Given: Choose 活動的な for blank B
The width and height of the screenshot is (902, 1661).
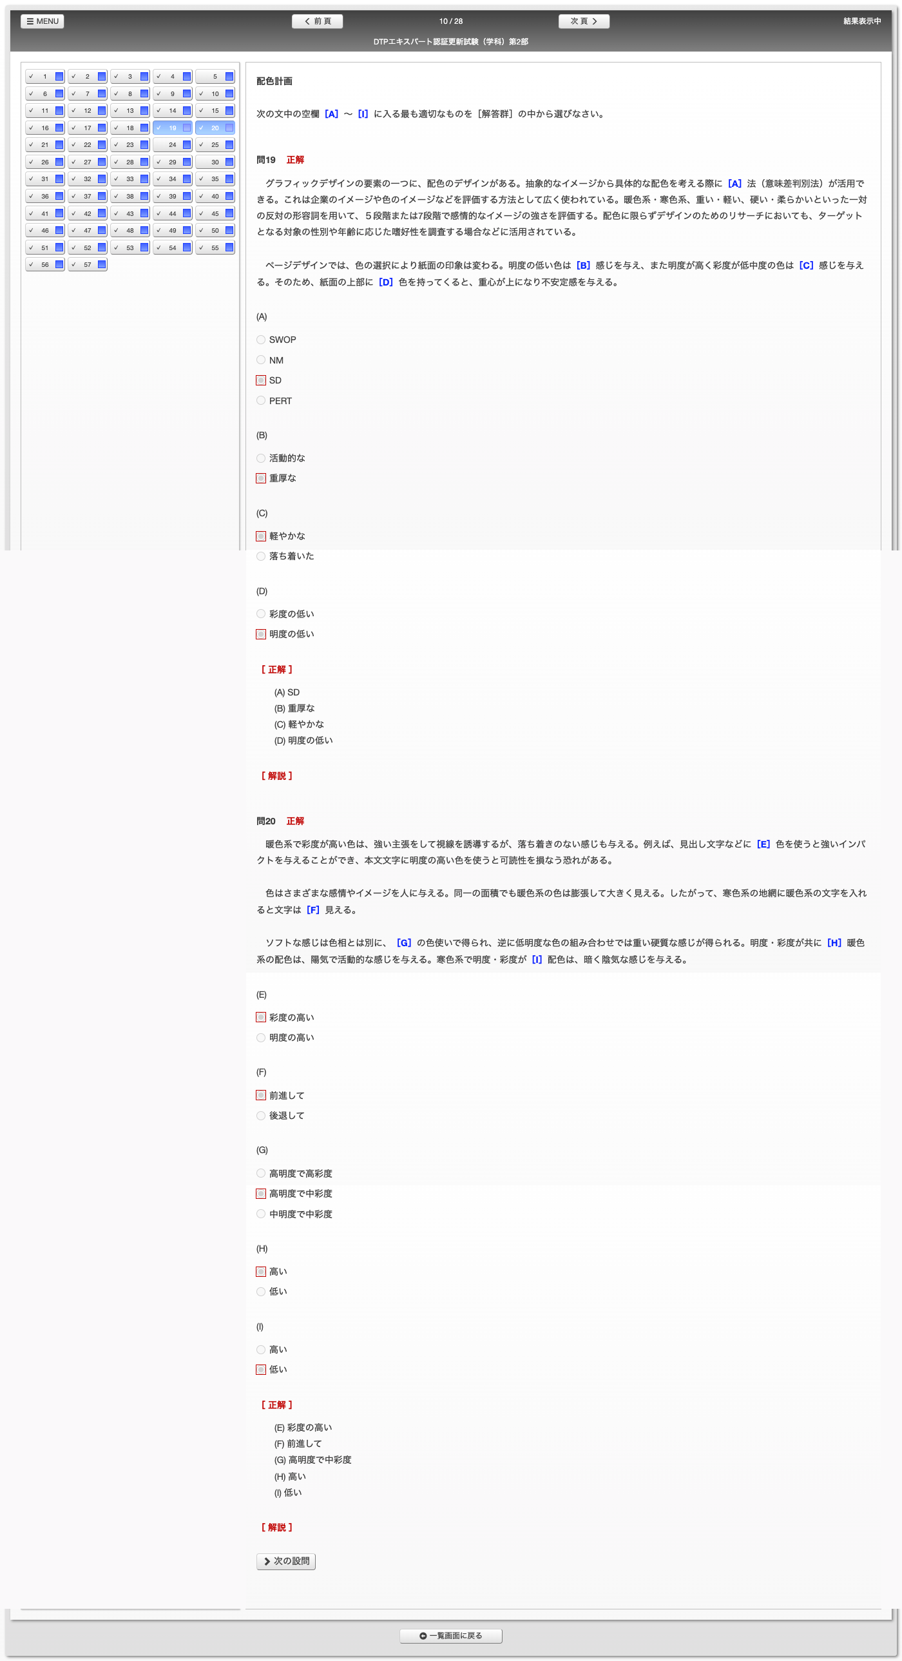Looking at the screenshot, I should coord(261,458).
